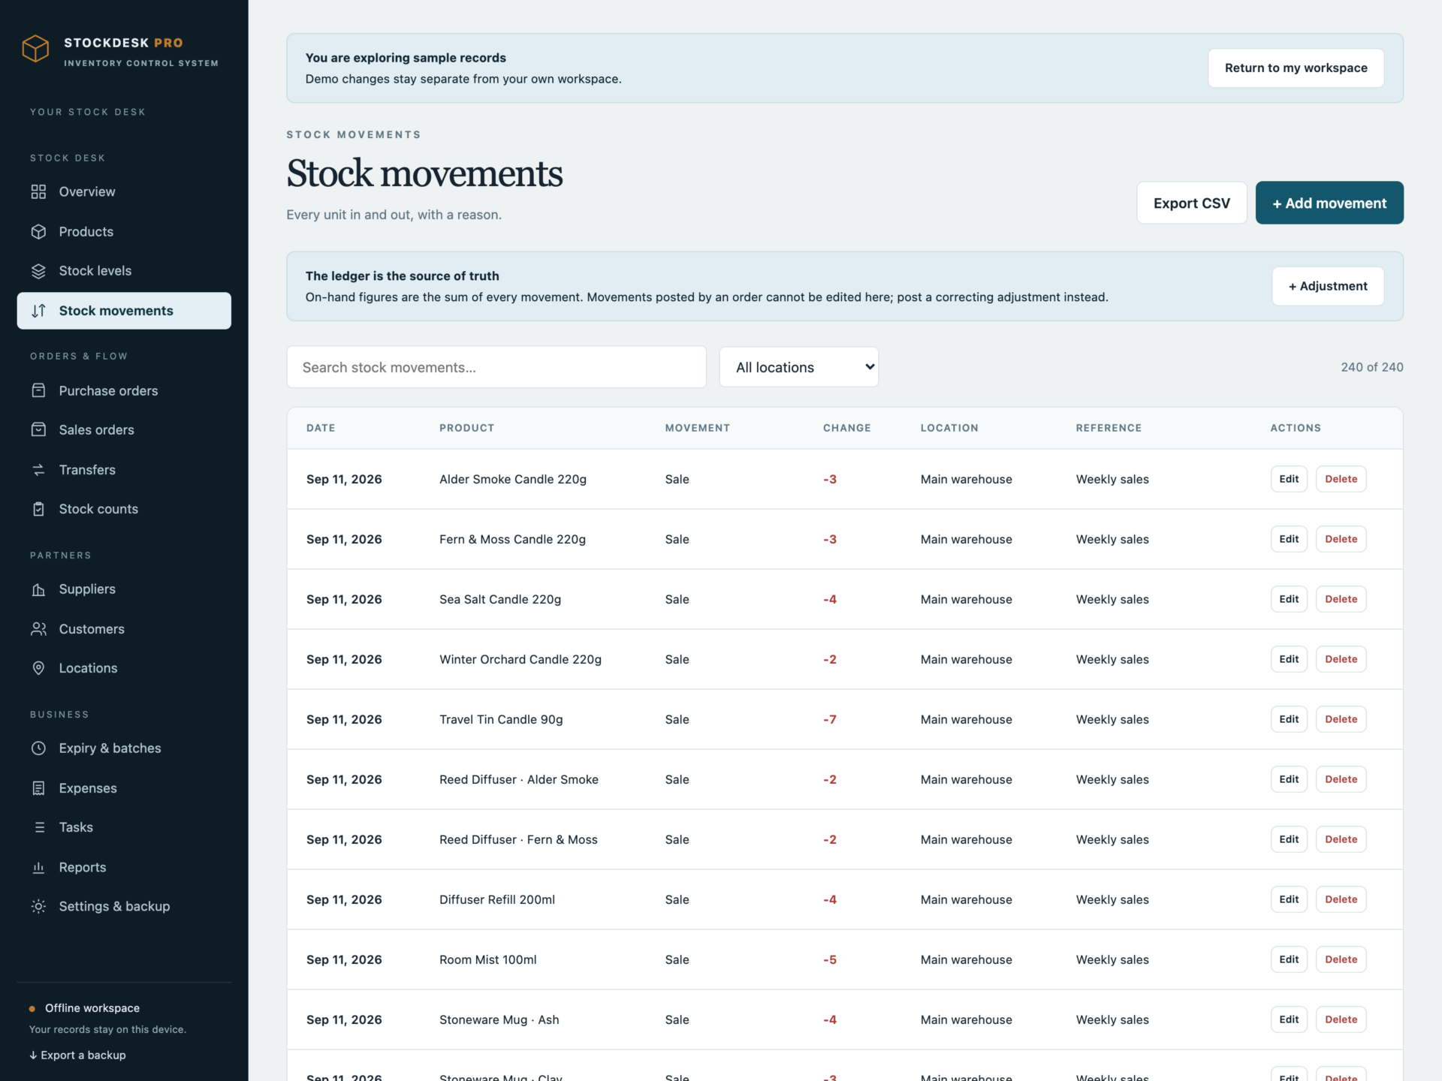Edit the Sea Salt Candle 220g row

1289,599
